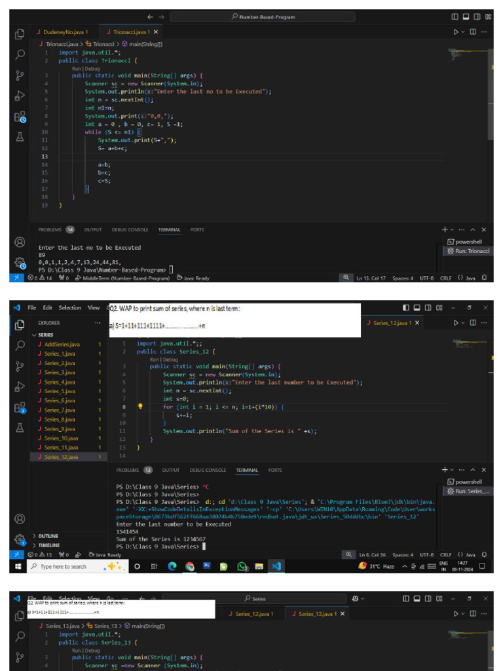
Task: Launch Microsoft Edge from the Windows taskbar
Action: coord(172,567)
